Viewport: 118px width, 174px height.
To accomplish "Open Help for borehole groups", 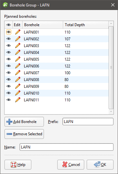I will (18, 165).
